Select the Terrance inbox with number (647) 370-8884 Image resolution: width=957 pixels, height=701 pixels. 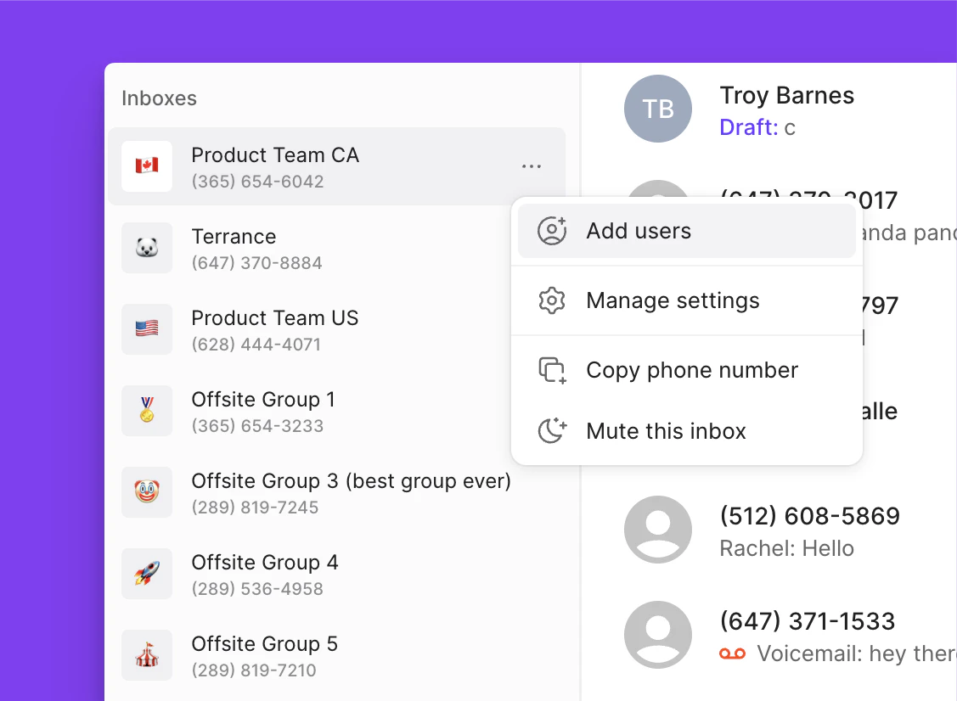tap(255, 247)
